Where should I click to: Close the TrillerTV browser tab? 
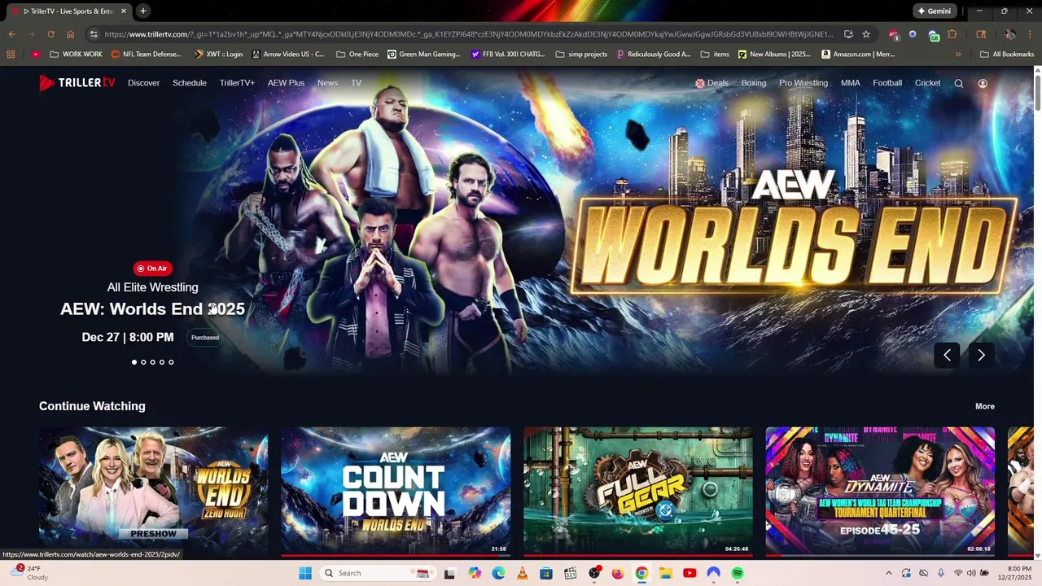click(x=124, y=11)
